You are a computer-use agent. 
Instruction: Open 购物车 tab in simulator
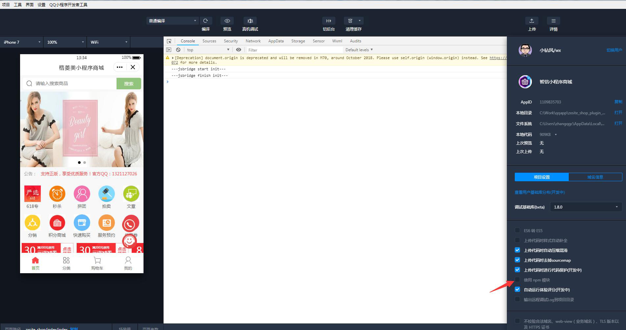pos(97,263)
